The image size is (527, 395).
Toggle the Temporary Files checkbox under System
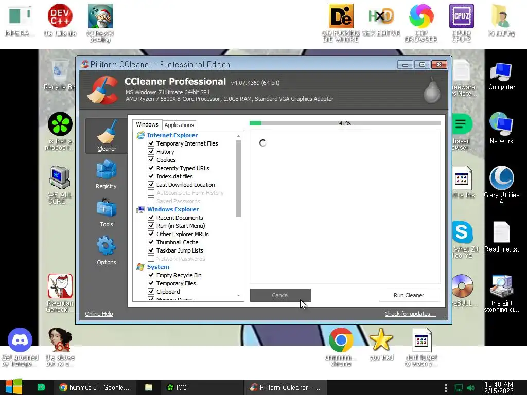click(x=151, y=283)
